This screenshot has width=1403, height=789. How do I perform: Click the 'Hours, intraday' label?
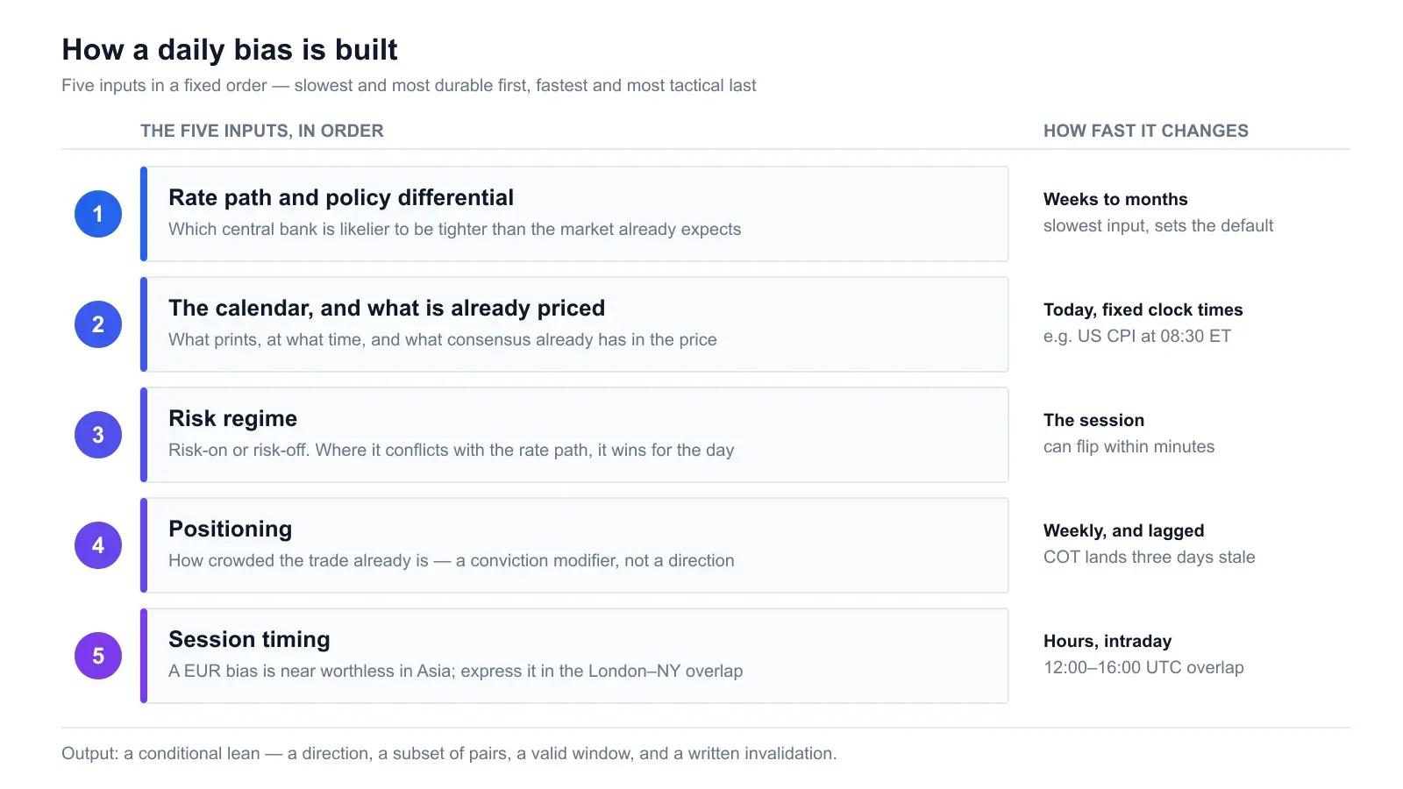[x=1107, y=641]
